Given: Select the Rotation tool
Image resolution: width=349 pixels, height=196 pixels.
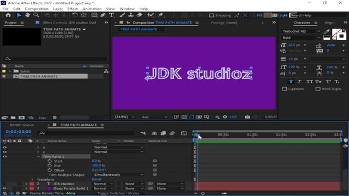Looking at the screenshot, I should pyautogui.click(x=75, y=15).
